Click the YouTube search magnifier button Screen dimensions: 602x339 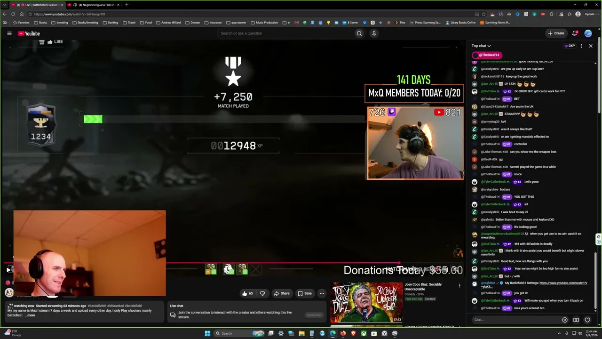tap(359, 33)
